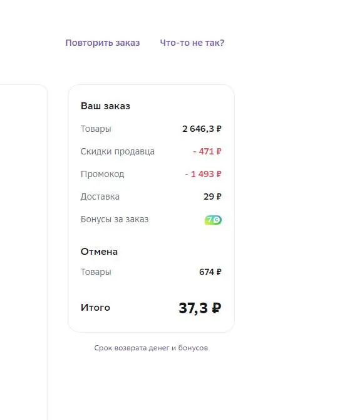This screenshot has height=420, width=362.
Task: Click the Ваш заказ heading
Action: (105, 106)
